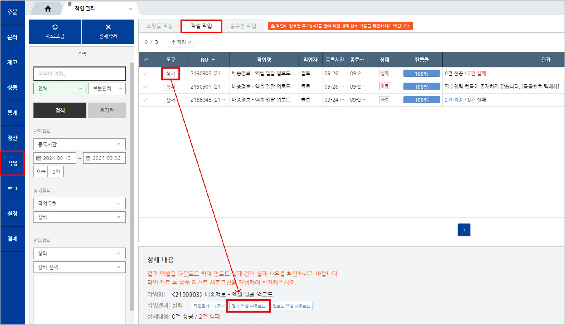Click the 결과 엑셀 다운로드 button
The height and width of the screenshot is (325, 565).
248,306
